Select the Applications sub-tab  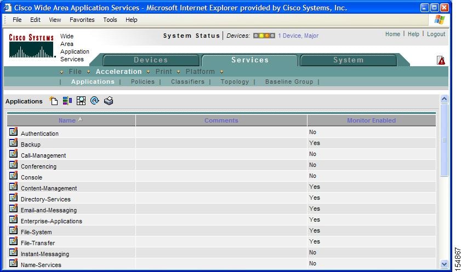(x=93, y=82)
